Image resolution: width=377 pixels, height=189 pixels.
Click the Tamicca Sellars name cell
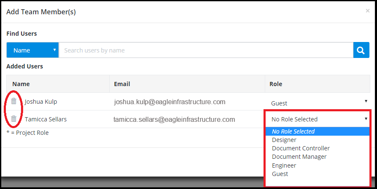tap(46, 119)
